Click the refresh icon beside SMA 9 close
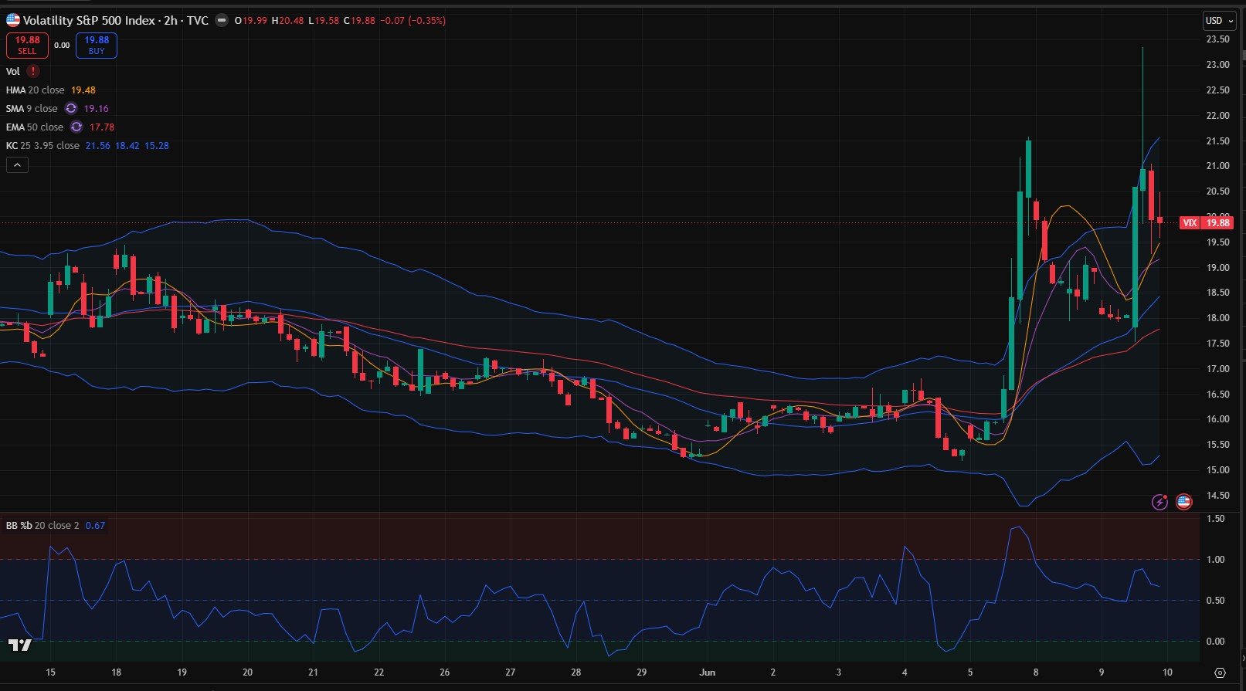Viewport: 1246px width, 691px height. pos(71,109)
